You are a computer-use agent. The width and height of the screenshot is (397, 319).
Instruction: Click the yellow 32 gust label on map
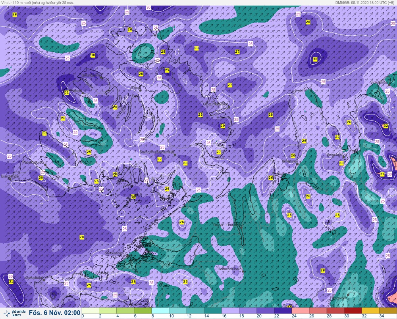386,126
